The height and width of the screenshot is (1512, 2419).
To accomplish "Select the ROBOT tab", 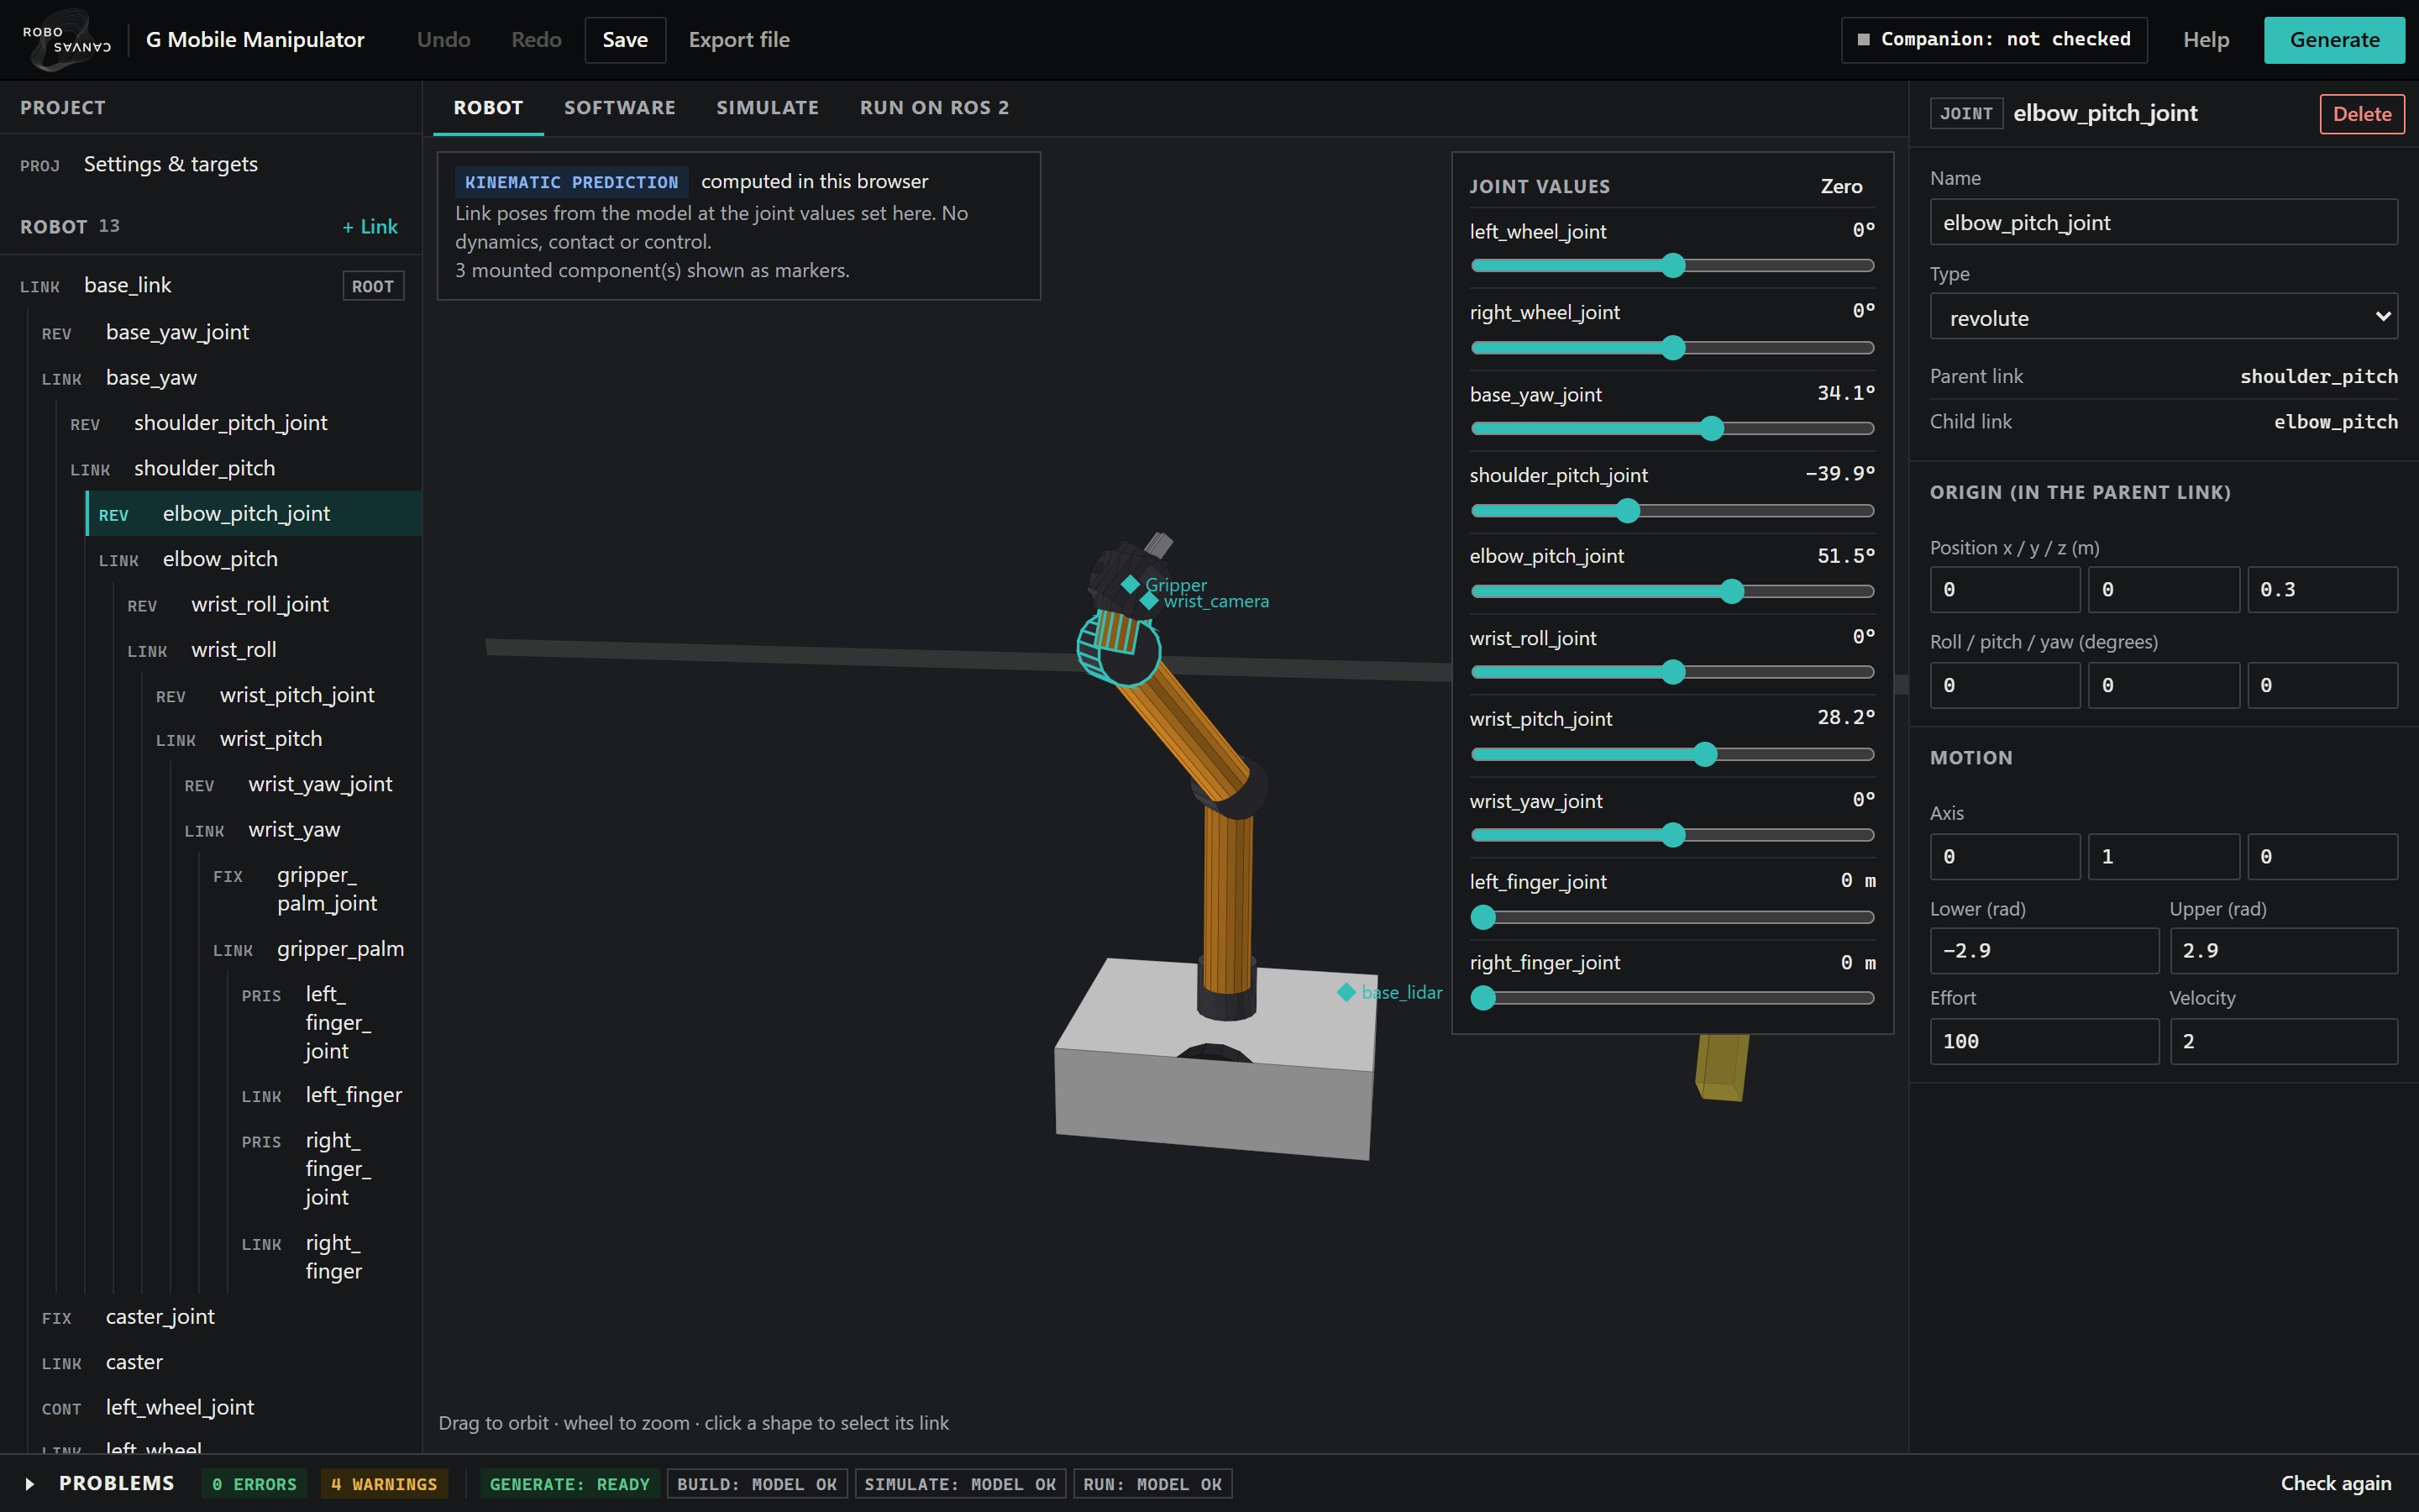I will pyautogui.click(x=488, y=108).
